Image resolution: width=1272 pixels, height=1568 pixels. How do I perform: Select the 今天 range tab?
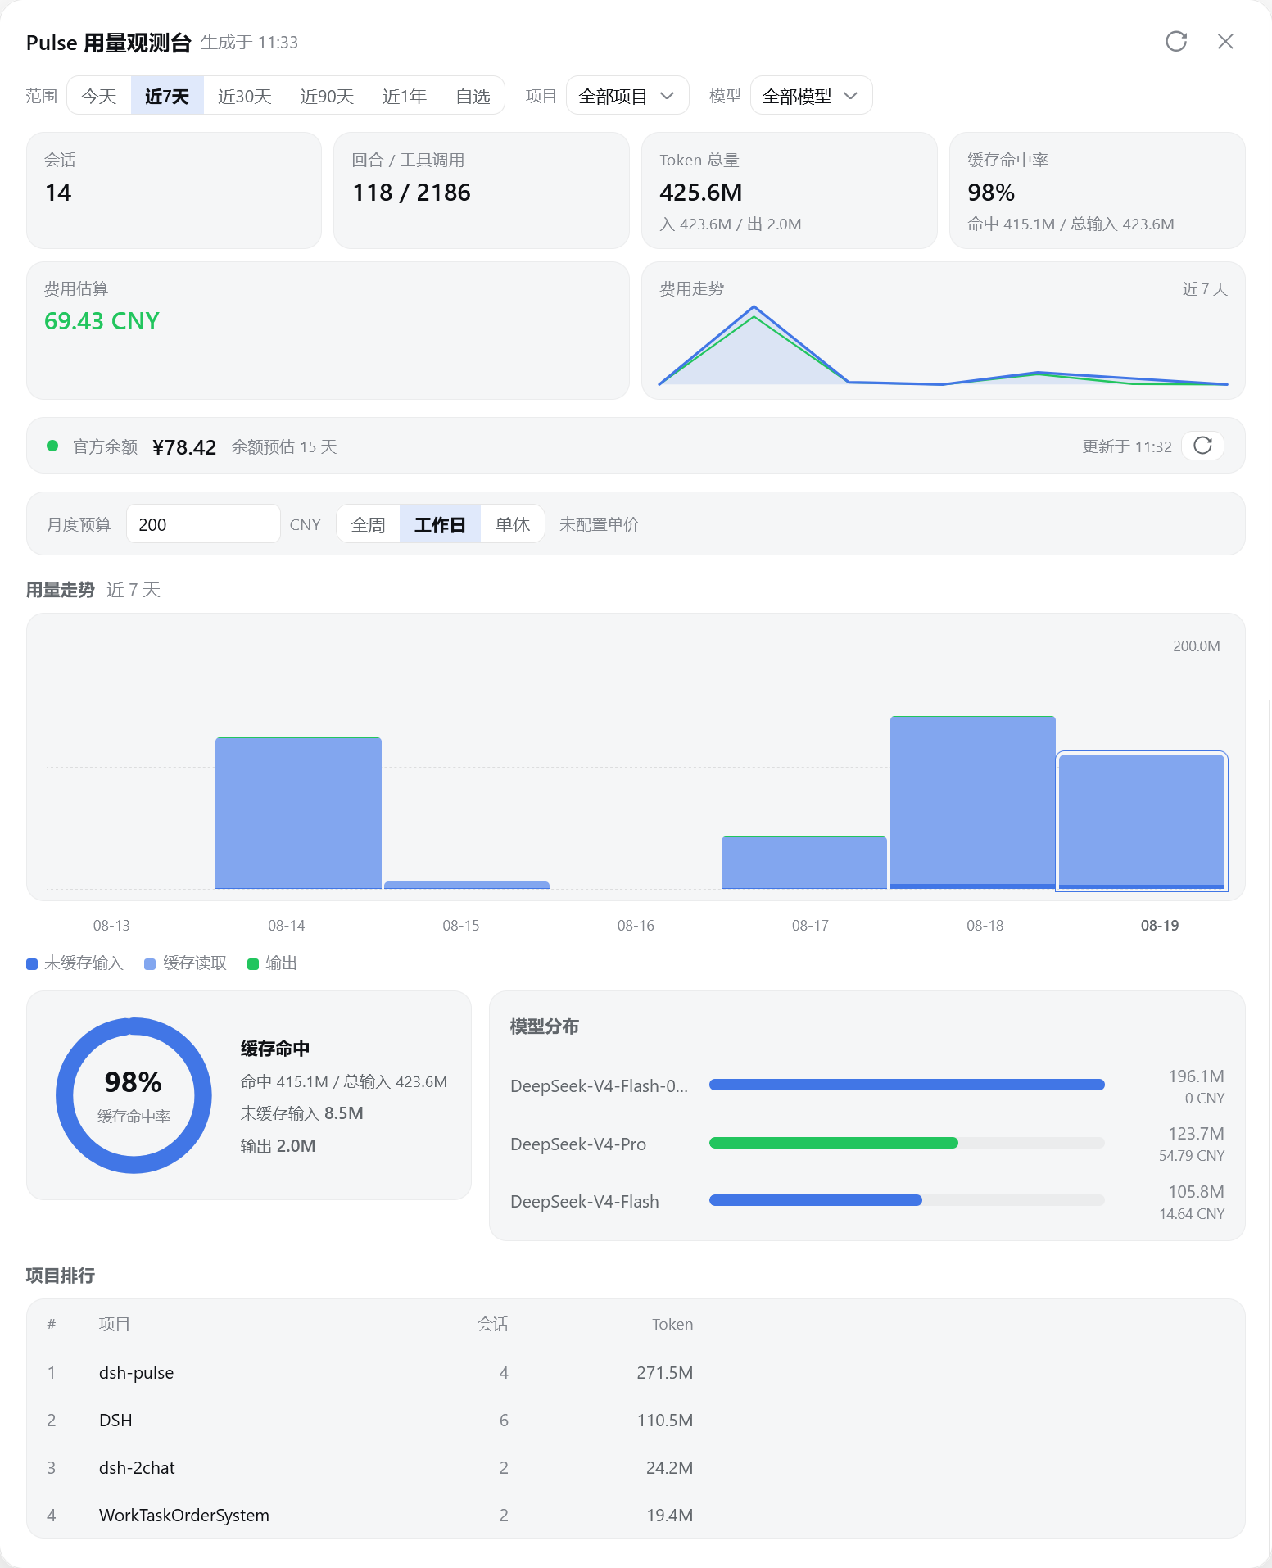99,96
